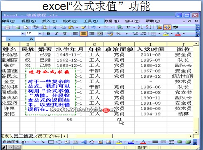Insert WordArt from drawing toolbar
Viewport: 203px width, 150px height.
coord(84,142)
